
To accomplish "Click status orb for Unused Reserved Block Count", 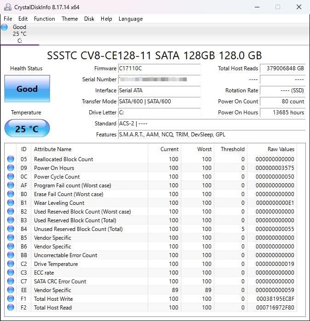I will [11, 229].
